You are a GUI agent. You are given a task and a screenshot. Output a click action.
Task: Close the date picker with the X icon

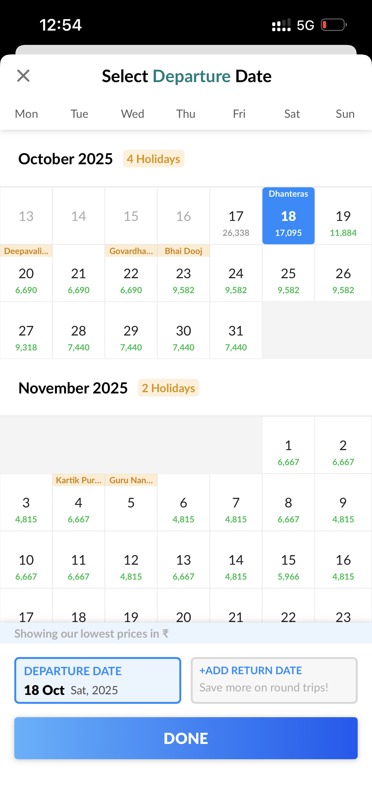23,76
